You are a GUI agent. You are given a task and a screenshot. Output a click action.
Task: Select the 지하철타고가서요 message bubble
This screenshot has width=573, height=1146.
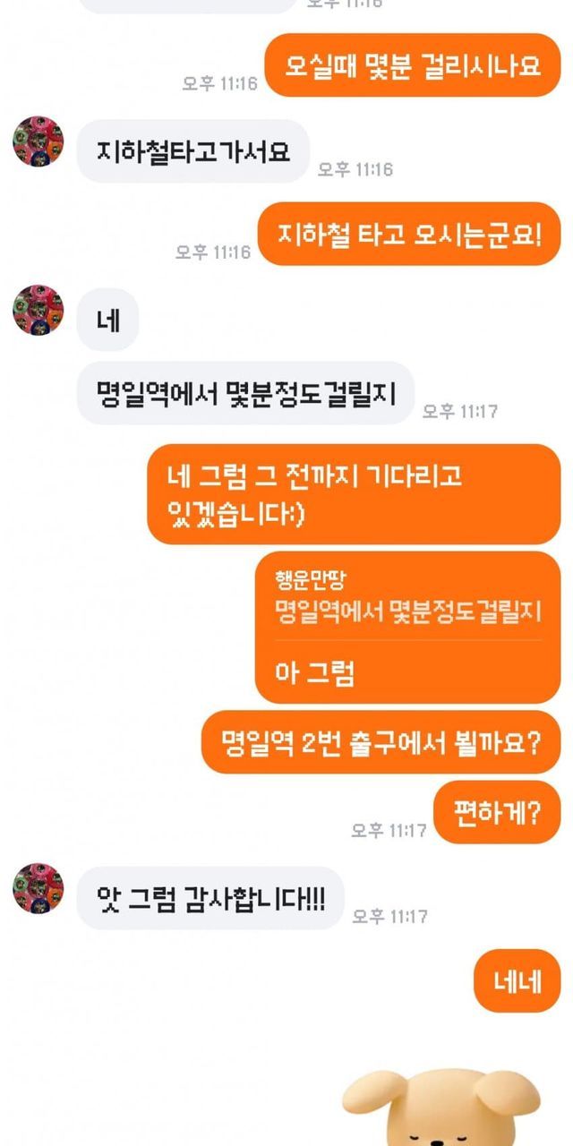coord(192,151)
